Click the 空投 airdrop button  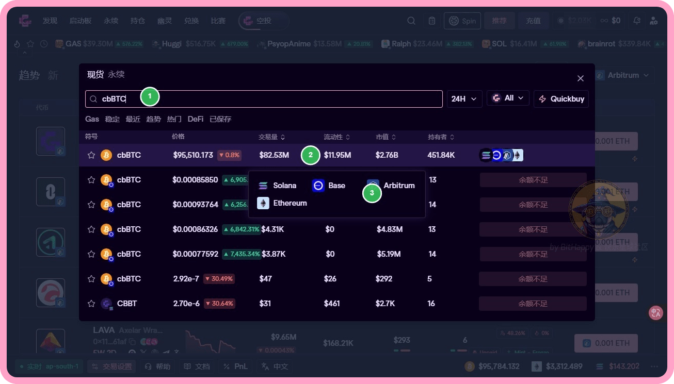264,21
